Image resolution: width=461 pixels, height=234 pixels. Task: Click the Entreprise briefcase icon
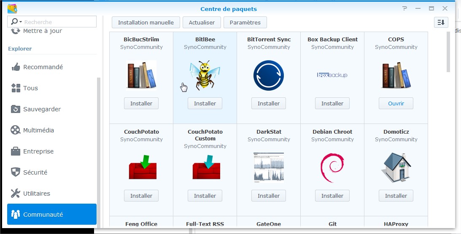click(16, 151)
